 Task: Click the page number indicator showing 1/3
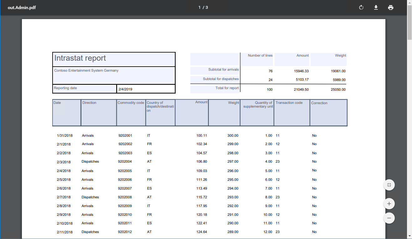[203, 7]
